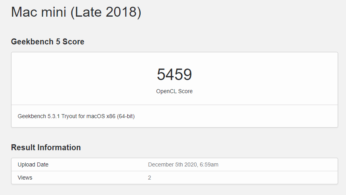Click the word "Result" in the section heading
Screen dimensions: 346x195
click(23, 147)
